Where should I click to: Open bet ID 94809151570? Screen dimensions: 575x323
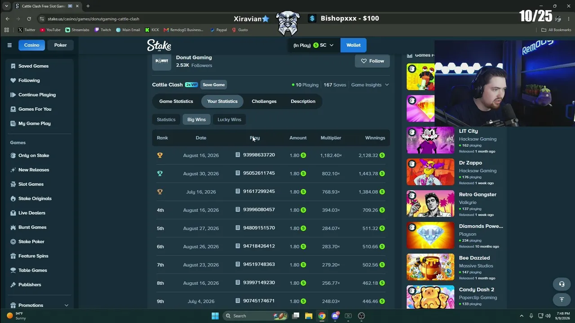click(x=259, y=228)
